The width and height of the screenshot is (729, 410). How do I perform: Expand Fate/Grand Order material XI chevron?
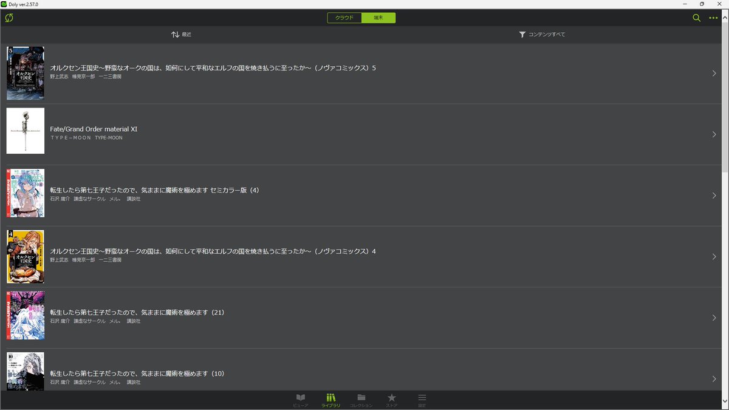[714, 134]
